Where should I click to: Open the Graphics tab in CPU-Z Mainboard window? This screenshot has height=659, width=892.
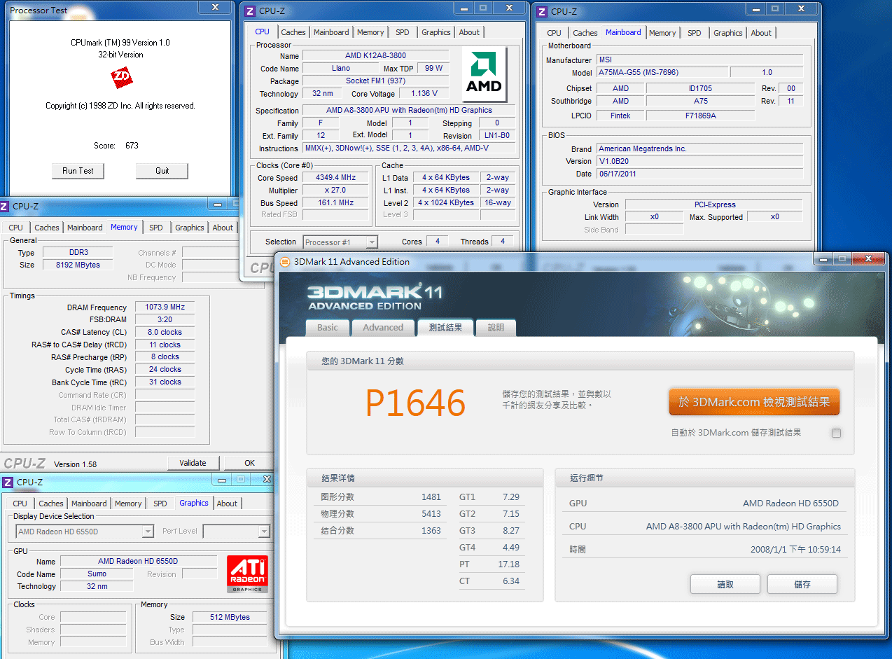[x=728, y=33]
